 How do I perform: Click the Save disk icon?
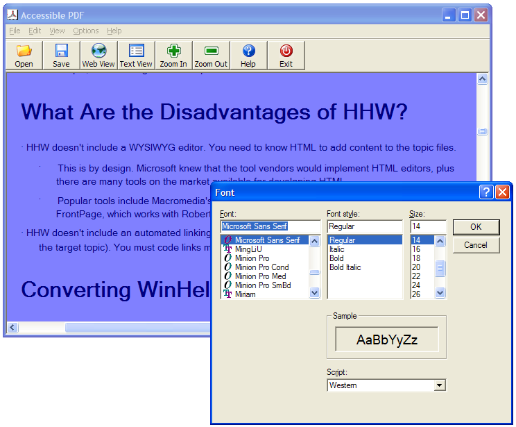click(x=61, y=51)
